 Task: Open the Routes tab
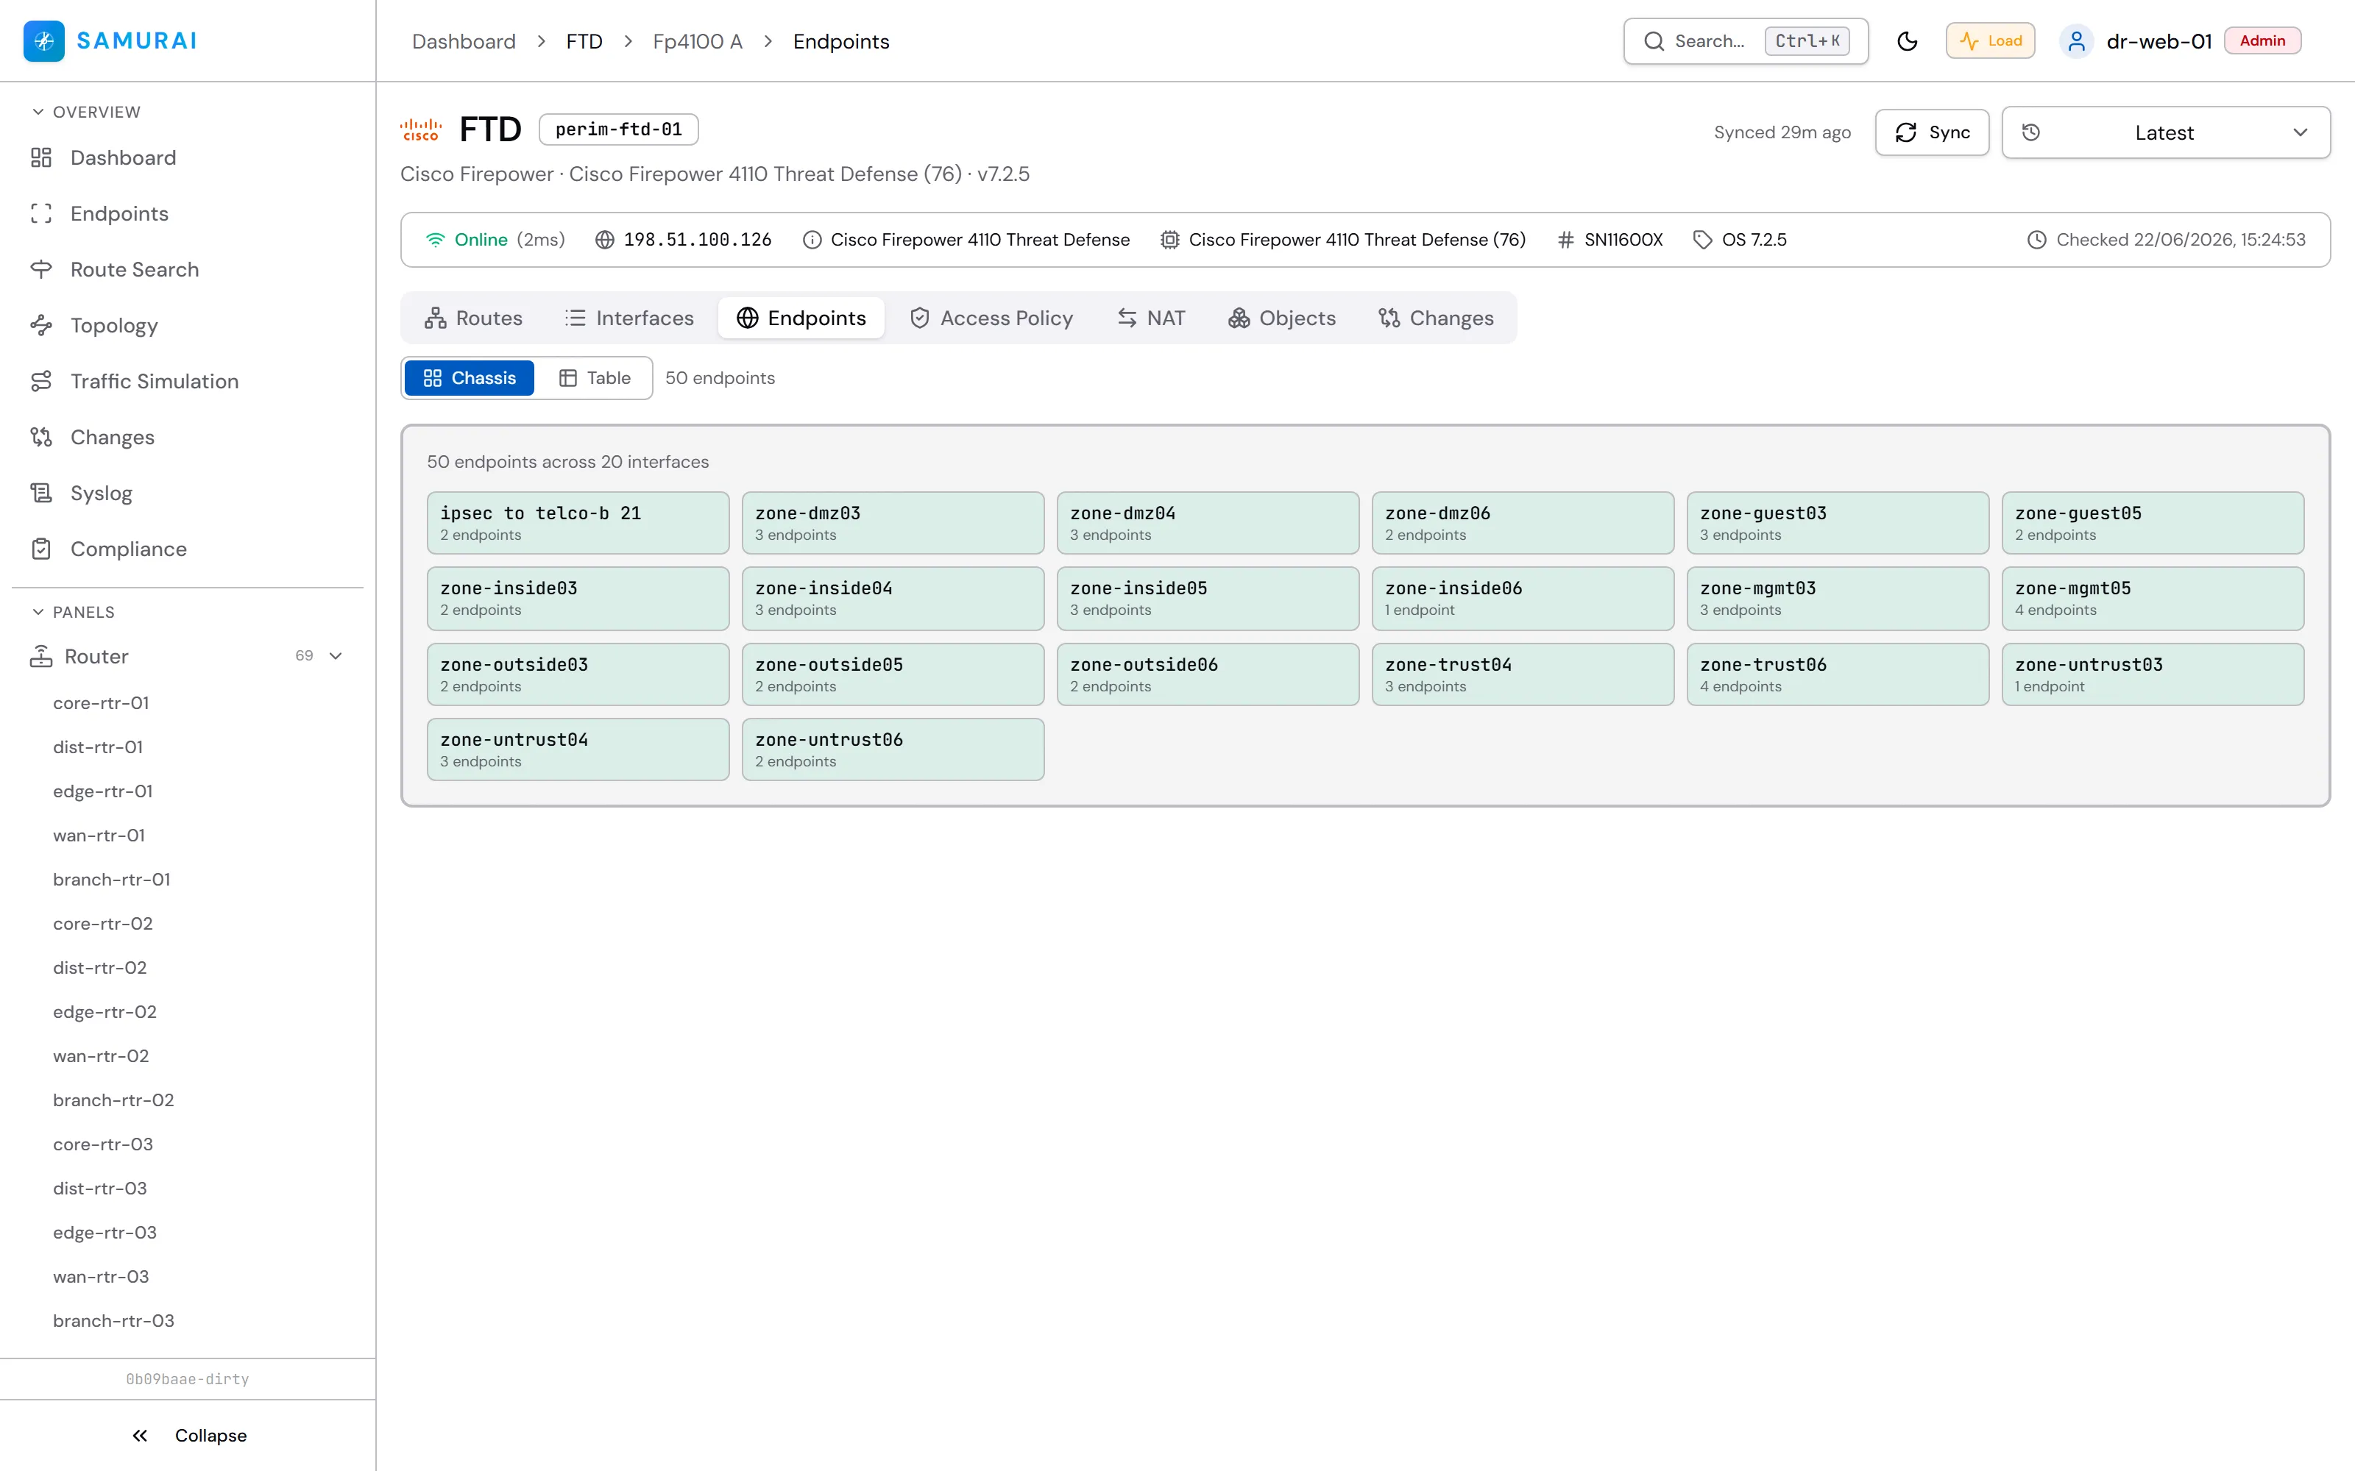(x=474, y=318)
